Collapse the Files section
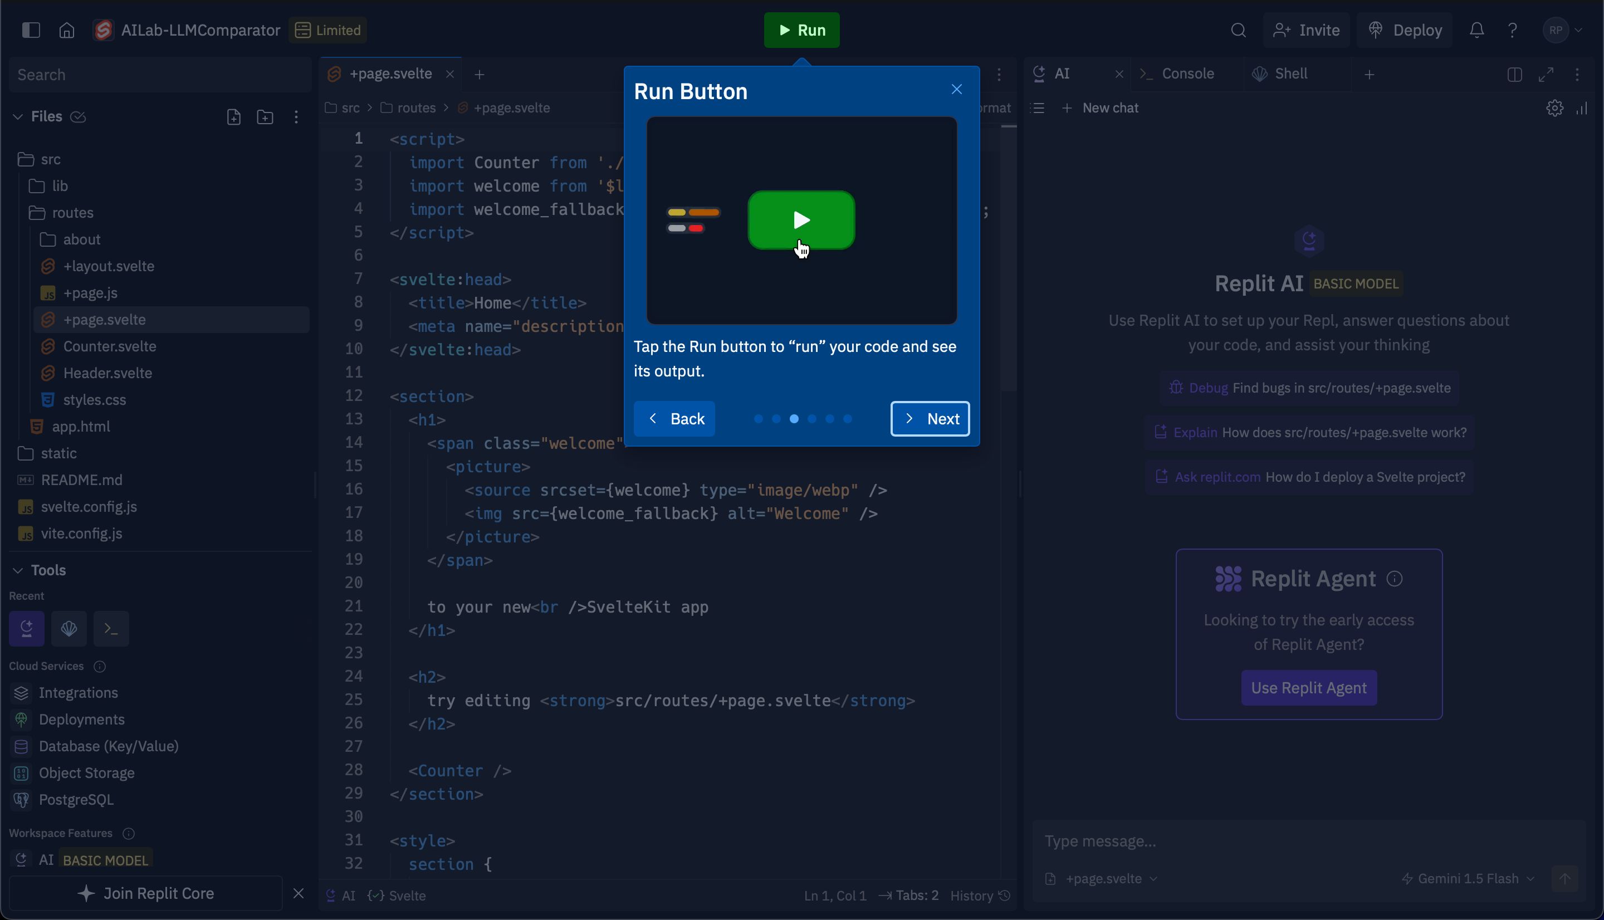Viewport: 1604px width, 920px height. pos(18,117)
